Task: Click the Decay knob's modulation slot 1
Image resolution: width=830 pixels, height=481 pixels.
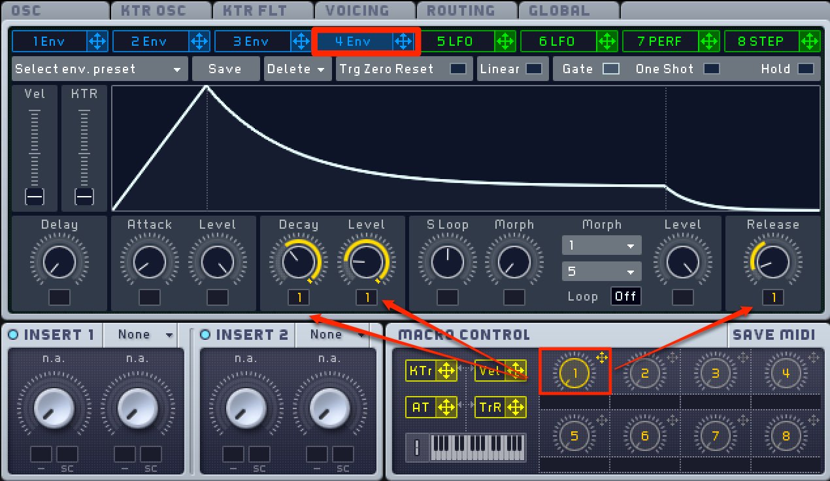Action: pos(299,298)
